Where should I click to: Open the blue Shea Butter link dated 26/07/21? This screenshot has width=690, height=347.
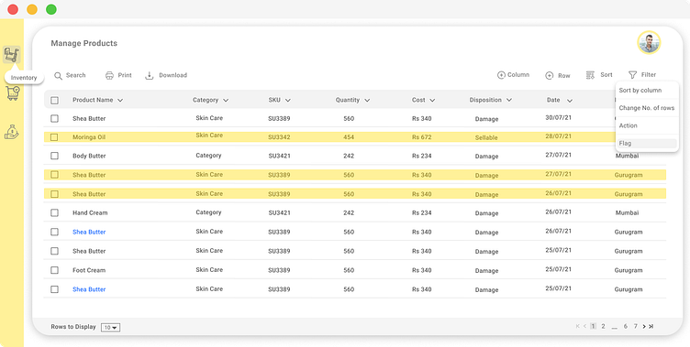pos(89,232)
